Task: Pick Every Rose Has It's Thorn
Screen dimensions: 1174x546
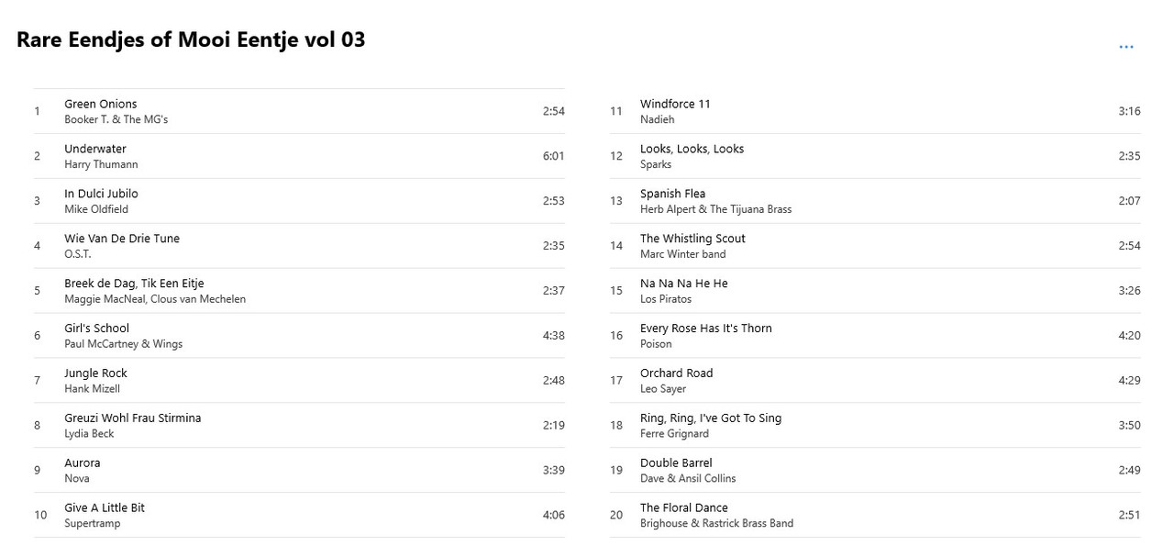Action: (x=875, y=336)
